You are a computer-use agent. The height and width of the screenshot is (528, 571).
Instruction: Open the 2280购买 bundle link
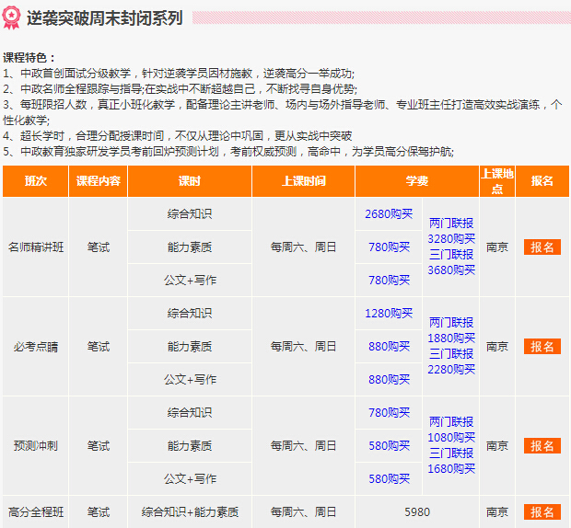(x=451, y=369)
